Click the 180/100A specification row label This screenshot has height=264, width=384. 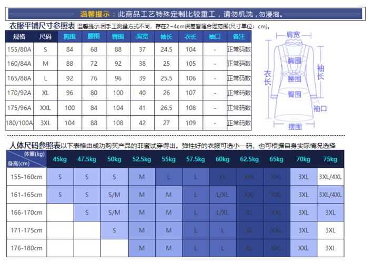(x=19, y=123)
